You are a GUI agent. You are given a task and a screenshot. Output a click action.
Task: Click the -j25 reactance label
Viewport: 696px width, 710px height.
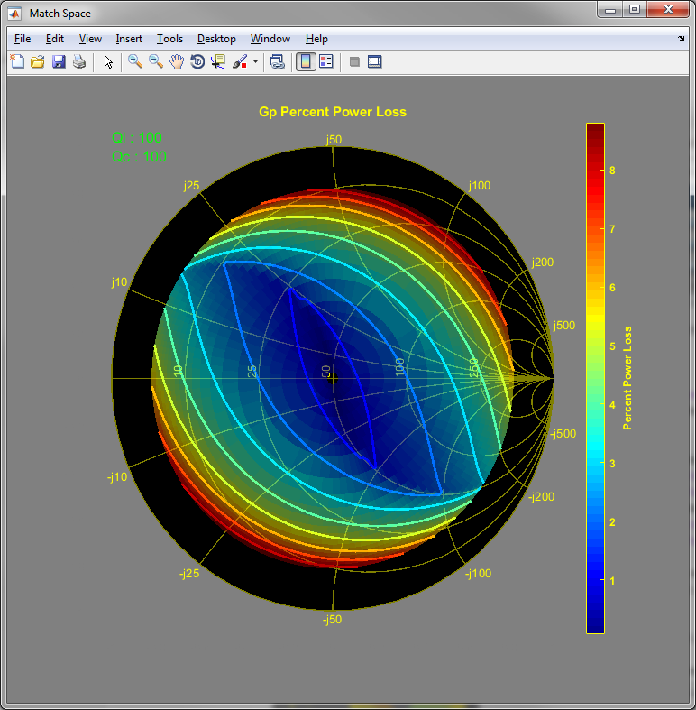coord(189,573)
